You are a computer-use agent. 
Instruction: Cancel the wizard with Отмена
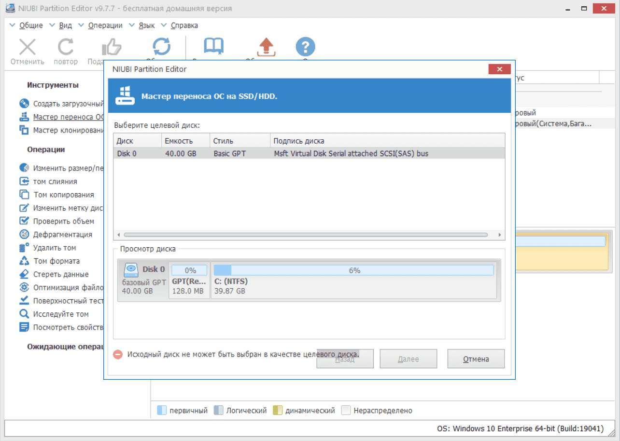tap(476, 359)
